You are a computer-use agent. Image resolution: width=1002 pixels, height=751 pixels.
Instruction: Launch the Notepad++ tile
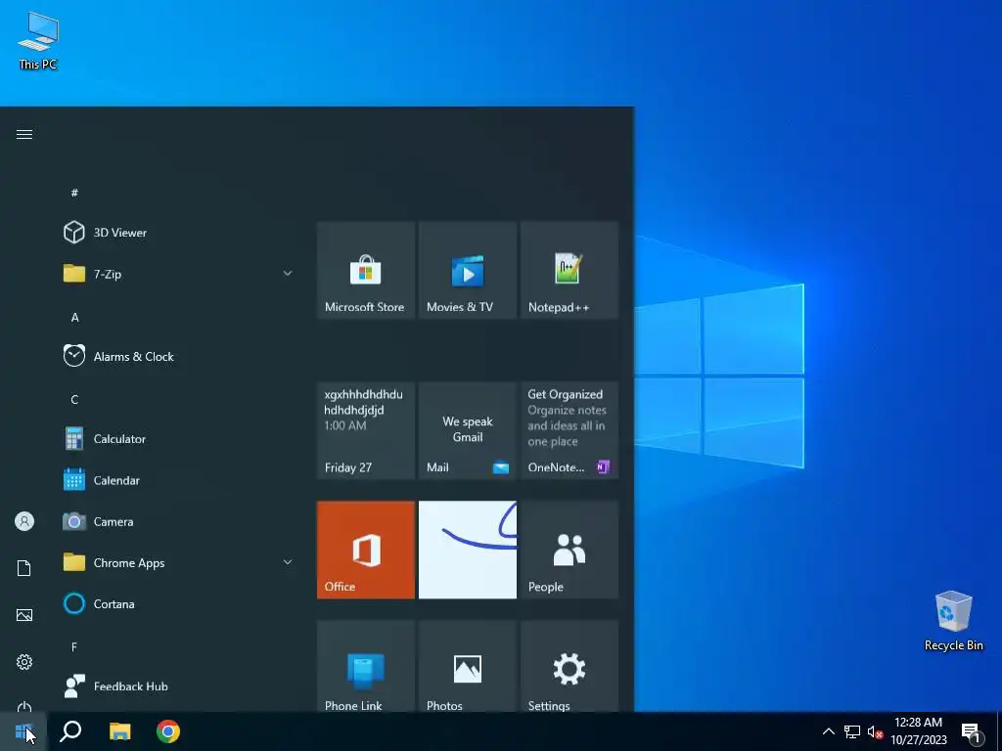[x=569, y=270]
